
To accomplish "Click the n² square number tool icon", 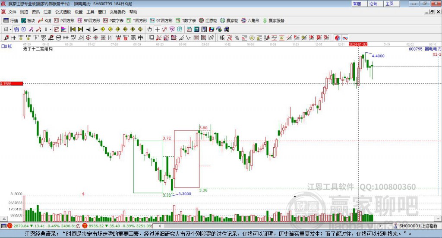I will coord(73,38).
